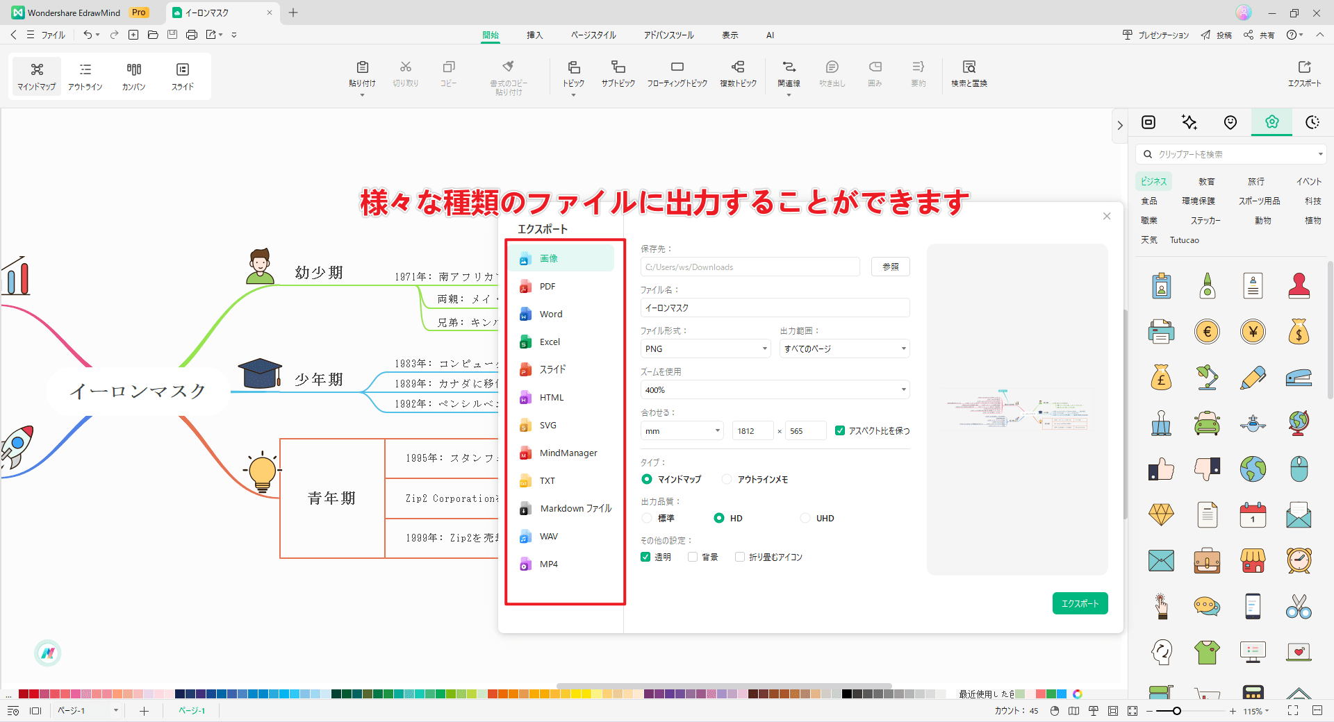
Task: Open the 挿入 ribbon tab
Action: pyautogui.click(x=534, y=35)
